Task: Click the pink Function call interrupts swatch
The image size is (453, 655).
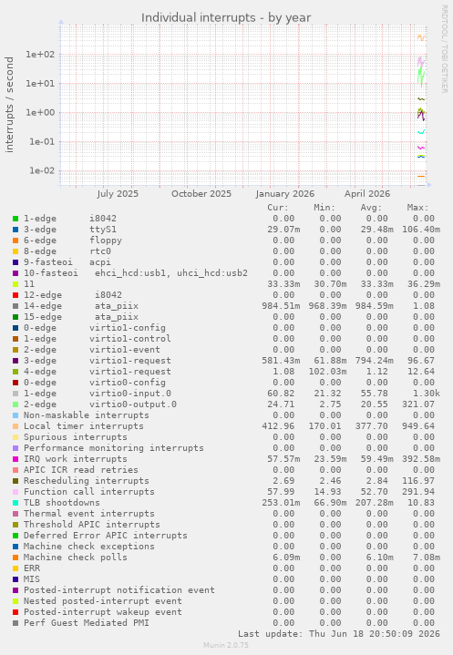Action: tap(15, 492)
